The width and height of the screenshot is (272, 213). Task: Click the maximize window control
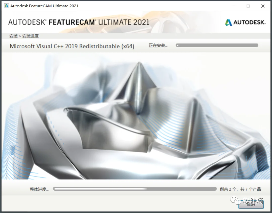click(x=248, y=6)
